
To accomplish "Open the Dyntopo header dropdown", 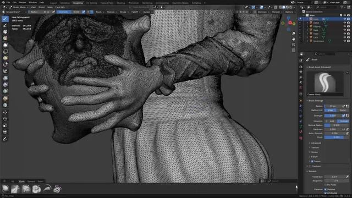I will click(x=263, y=12).
